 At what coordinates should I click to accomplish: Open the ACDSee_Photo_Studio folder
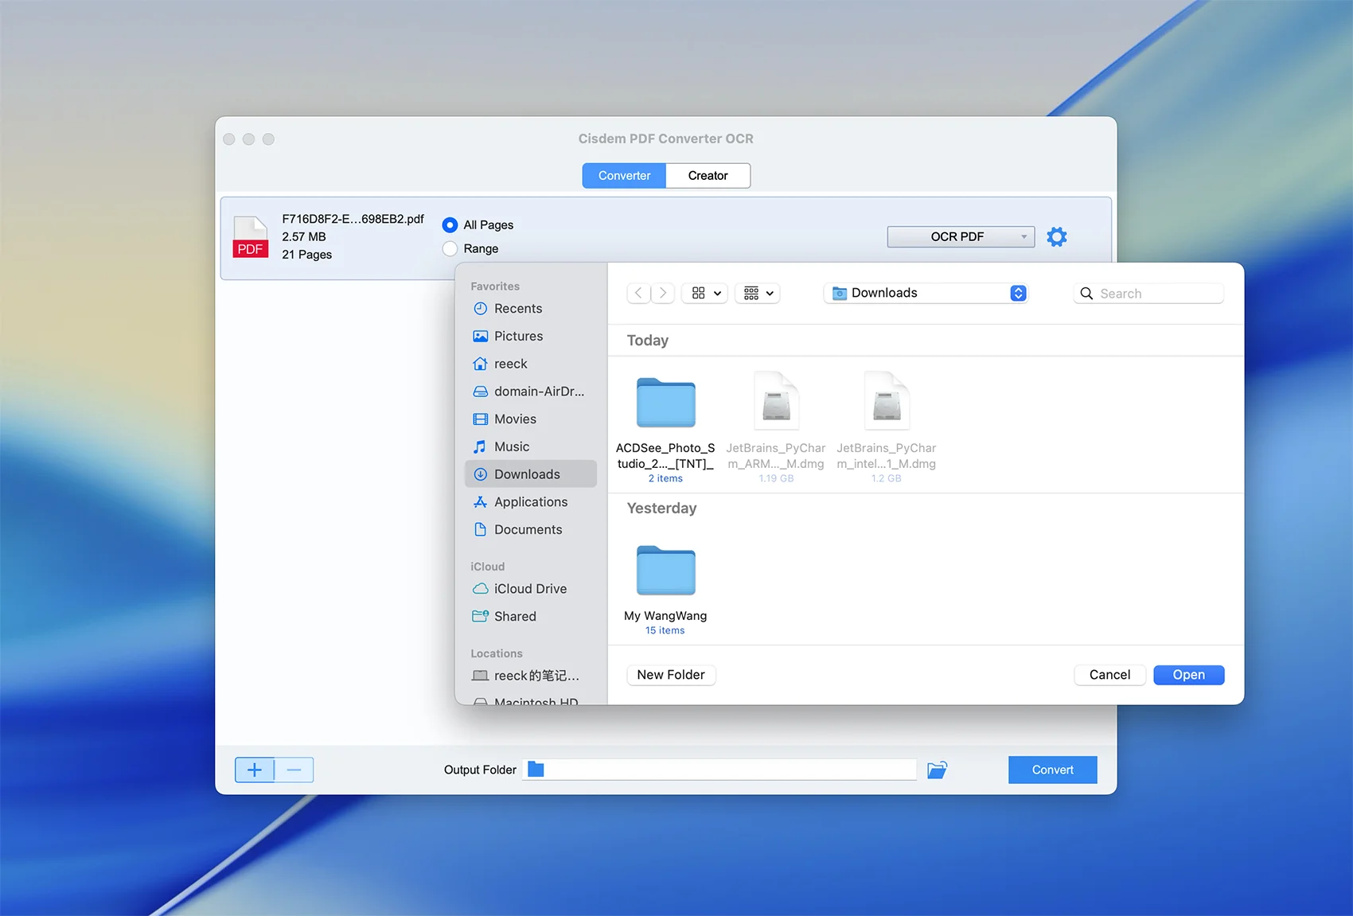[x=665, y=403]
